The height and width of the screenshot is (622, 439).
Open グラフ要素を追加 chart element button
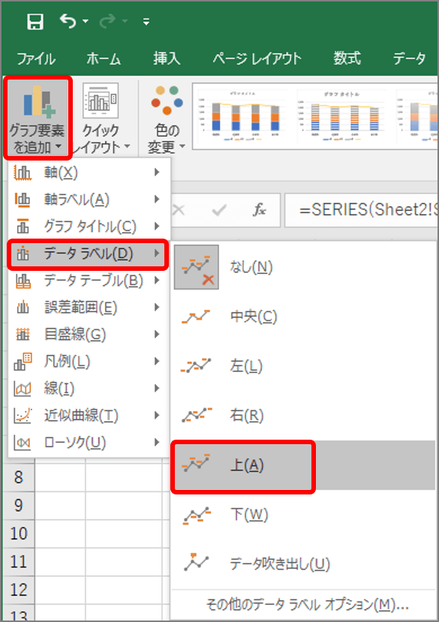click(37, 119)
